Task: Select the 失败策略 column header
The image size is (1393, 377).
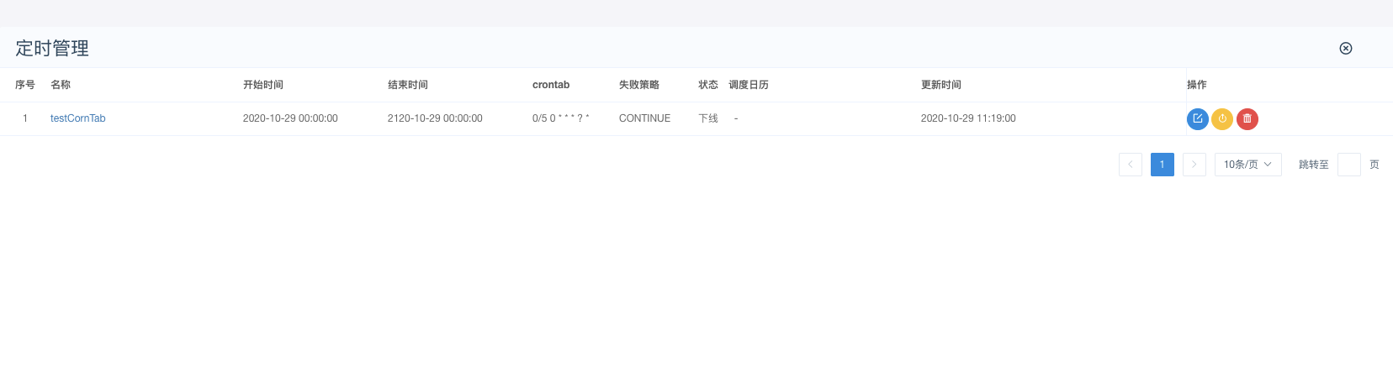Action: pos(639,85)
